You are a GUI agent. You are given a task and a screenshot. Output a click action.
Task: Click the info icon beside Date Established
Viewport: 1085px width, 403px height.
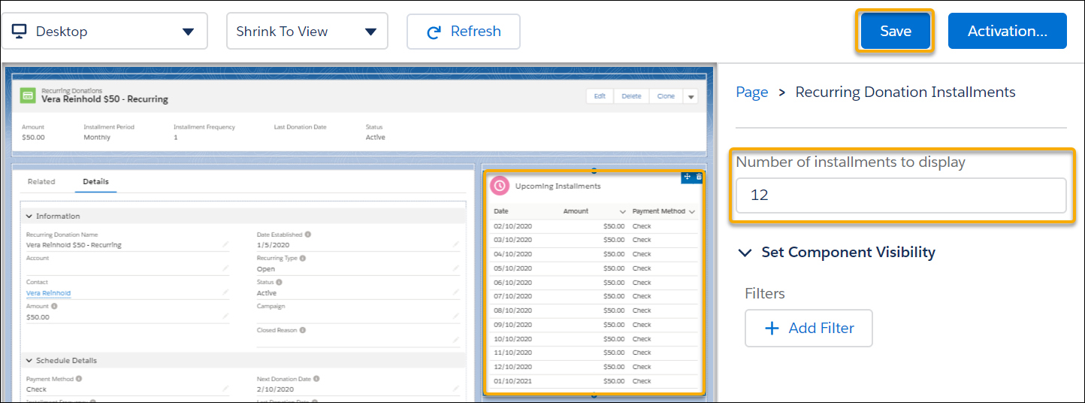[x=308, y=235]
